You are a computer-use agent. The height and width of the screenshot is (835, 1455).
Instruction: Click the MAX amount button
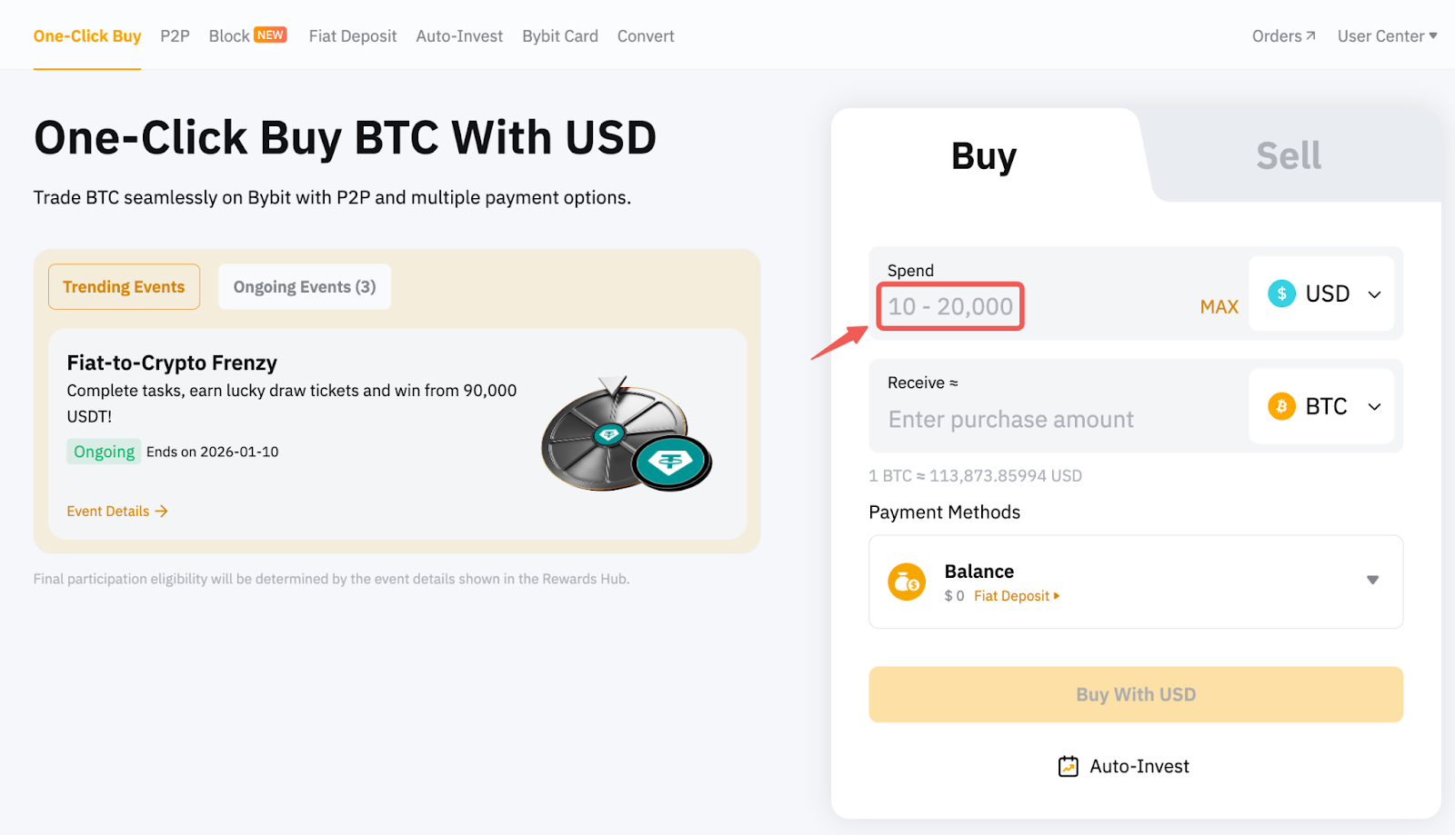[x=1219, y=307]
